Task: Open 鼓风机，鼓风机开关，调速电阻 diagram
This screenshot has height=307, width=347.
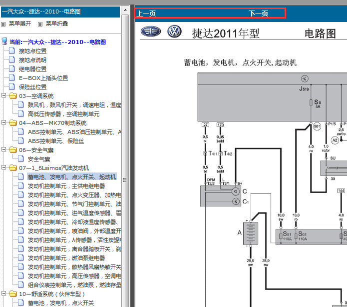Action: (x=74, y=105)
